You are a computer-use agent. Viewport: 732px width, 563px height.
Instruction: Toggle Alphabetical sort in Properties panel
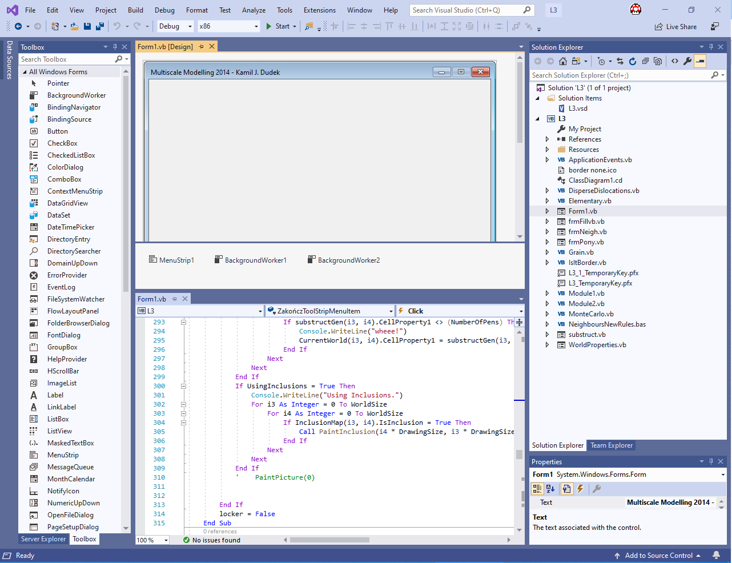(550, 489)
